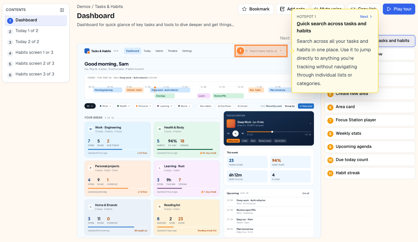The height and width of the screenshot is (242, 418).
Task: Open the Upcoming agenda hotspot item
Action: click(x=370, y=147)
